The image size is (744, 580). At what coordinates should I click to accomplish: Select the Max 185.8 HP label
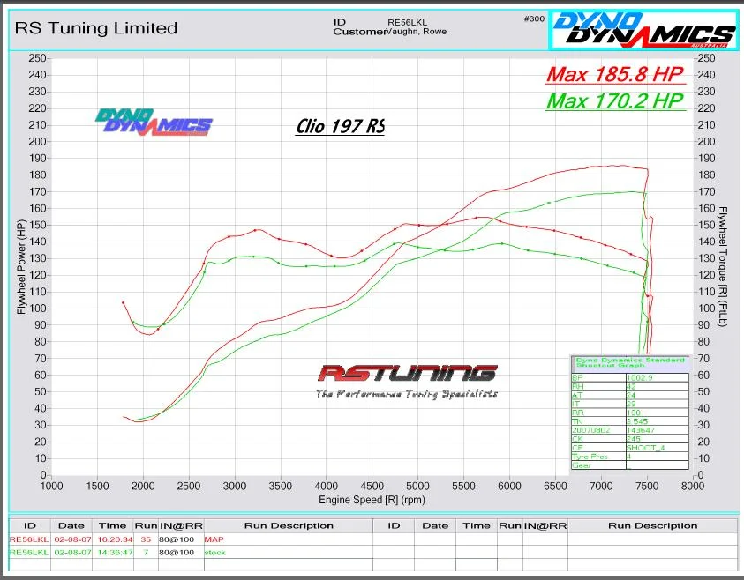pyautogui.click(x=615, y=74)
